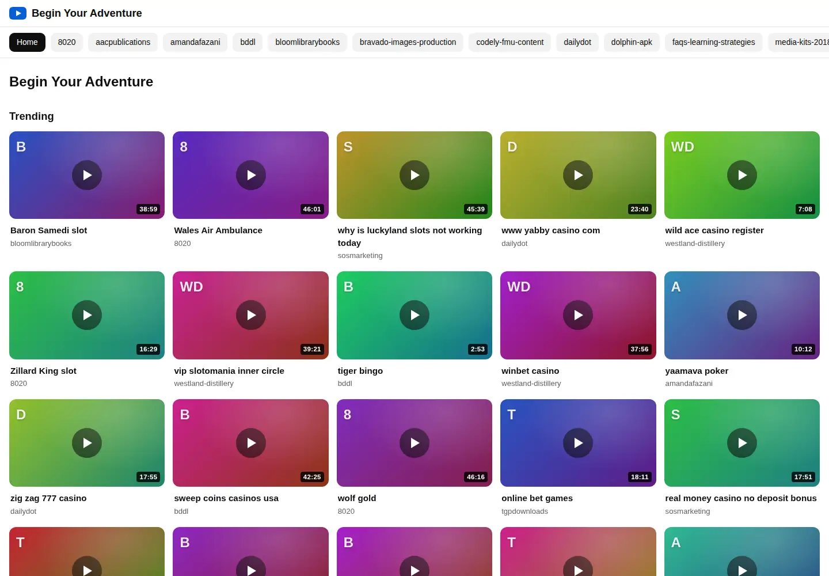Screen dimensions: 829x576
Task: Go to the amandafazani category tab
Action: [x=195, y=42]
